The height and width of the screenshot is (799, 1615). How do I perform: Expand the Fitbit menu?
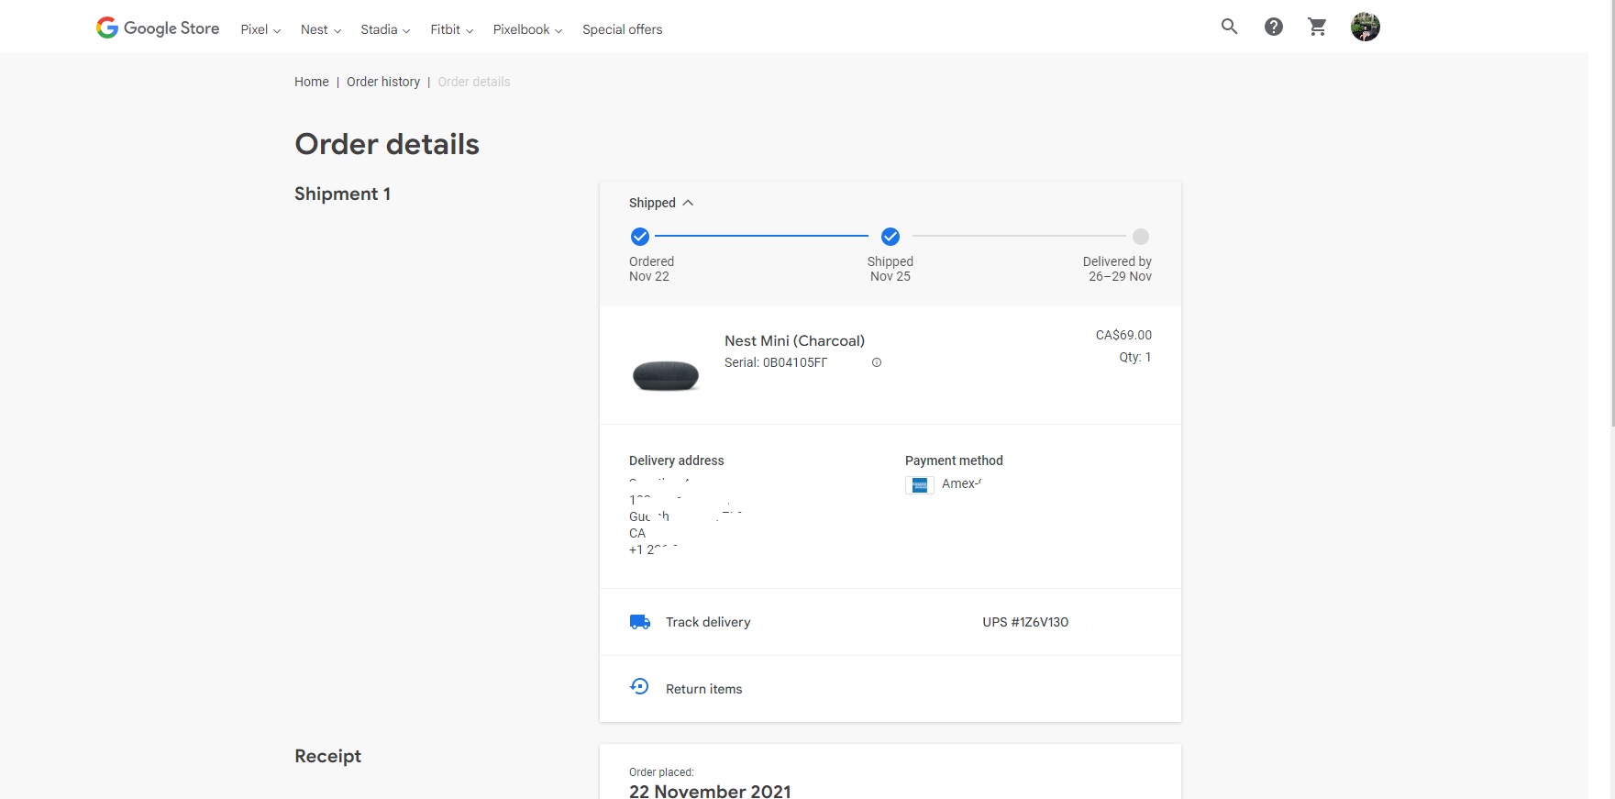coord(452,29)
